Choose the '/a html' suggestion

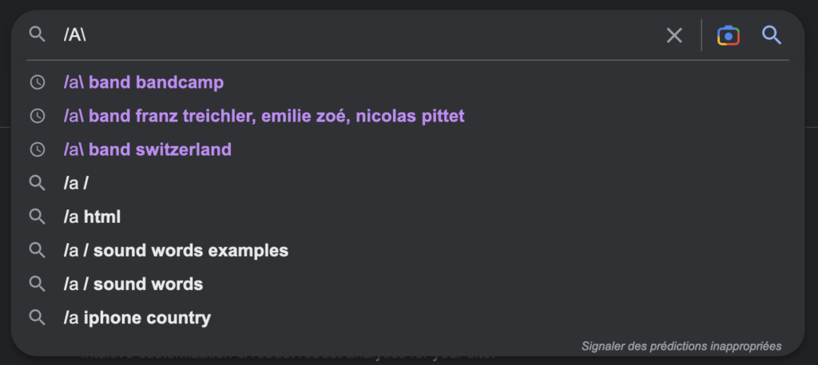(x=92, y=216)
